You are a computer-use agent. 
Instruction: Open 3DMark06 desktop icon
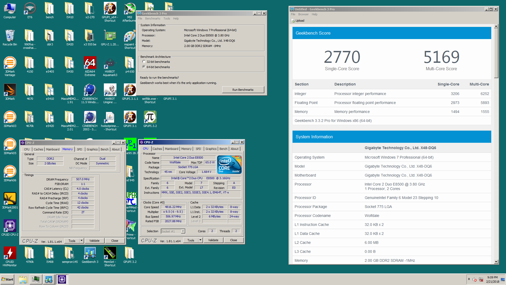coord(10,174)
